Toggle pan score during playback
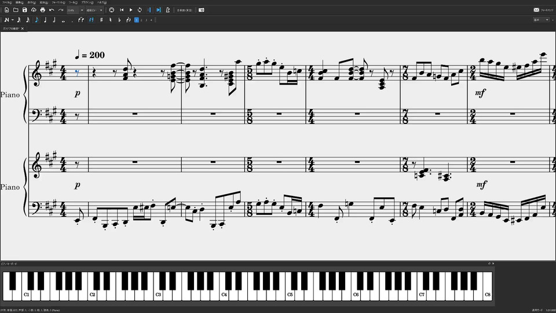556x313 pixels. pos(158,10)
